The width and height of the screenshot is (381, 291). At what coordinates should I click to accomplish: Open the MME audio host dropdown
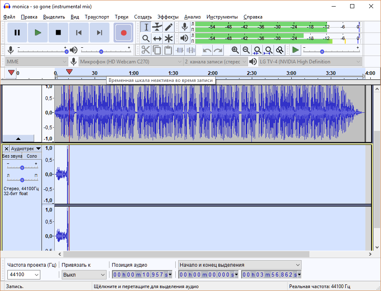37,62
